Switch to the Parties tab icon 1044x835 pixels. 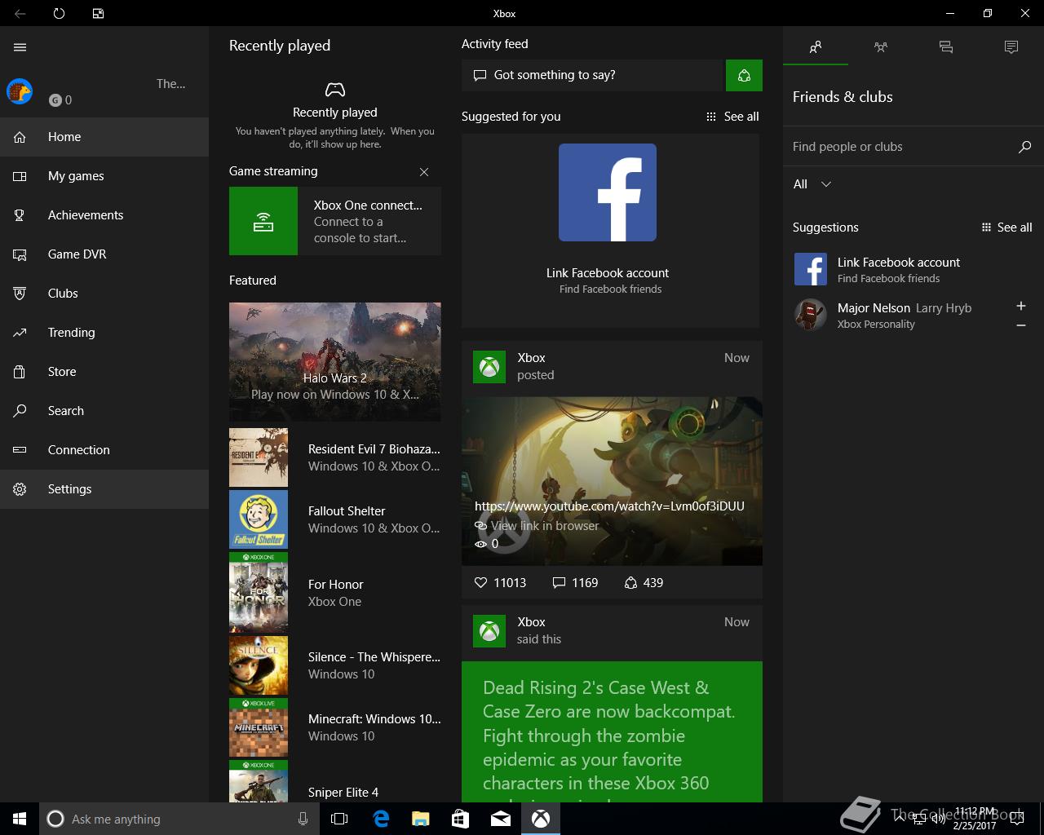pyautogui.click(x=881, y=47)
